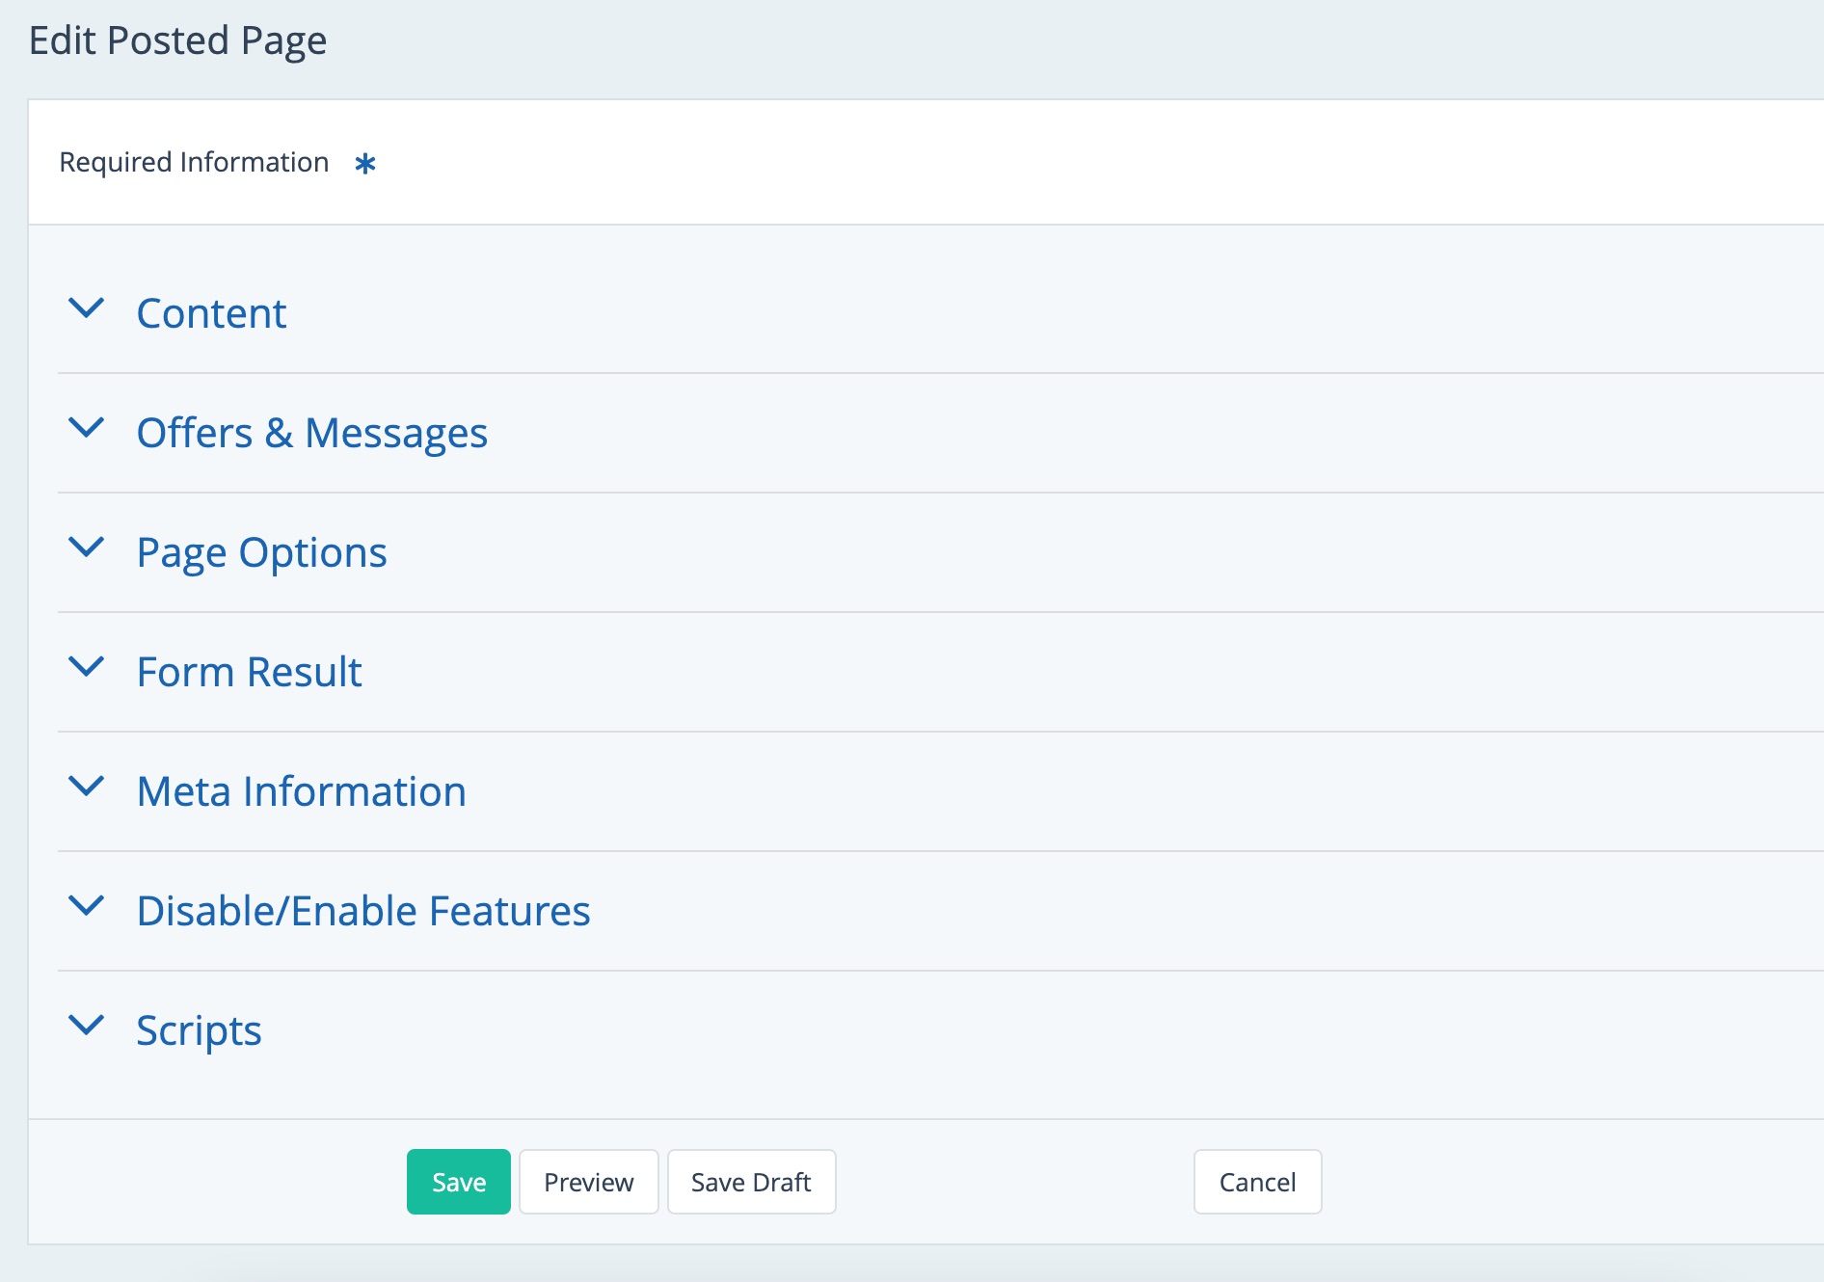Click the Meta Information chevron arrow

87,787
